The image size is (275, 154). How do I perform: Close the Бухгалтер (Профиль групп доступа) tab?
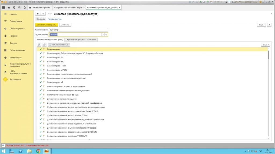tap(120, 7)
